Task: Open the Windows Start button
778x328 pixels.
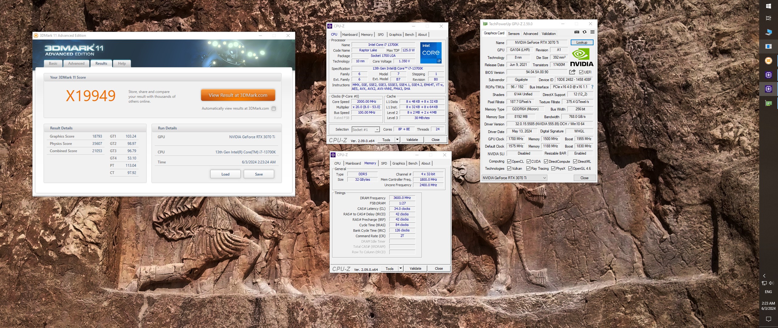Action: point(768,6)
